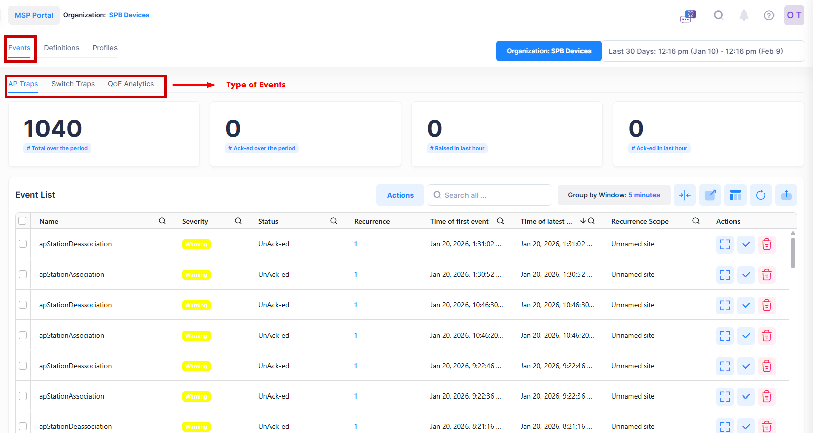Image resolution: width=813 pixels, height=433 pixels.
Task: Open the Organization: SPB Devices selector
Action: point(549,51)
